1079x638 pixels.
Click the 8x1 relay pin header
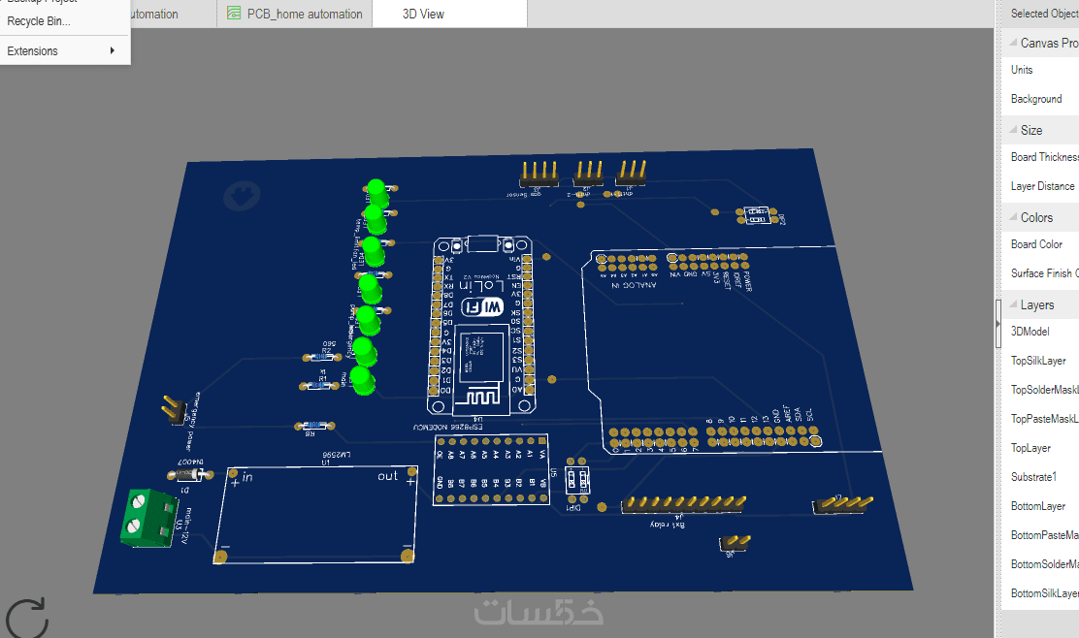[x=683, y=503]
